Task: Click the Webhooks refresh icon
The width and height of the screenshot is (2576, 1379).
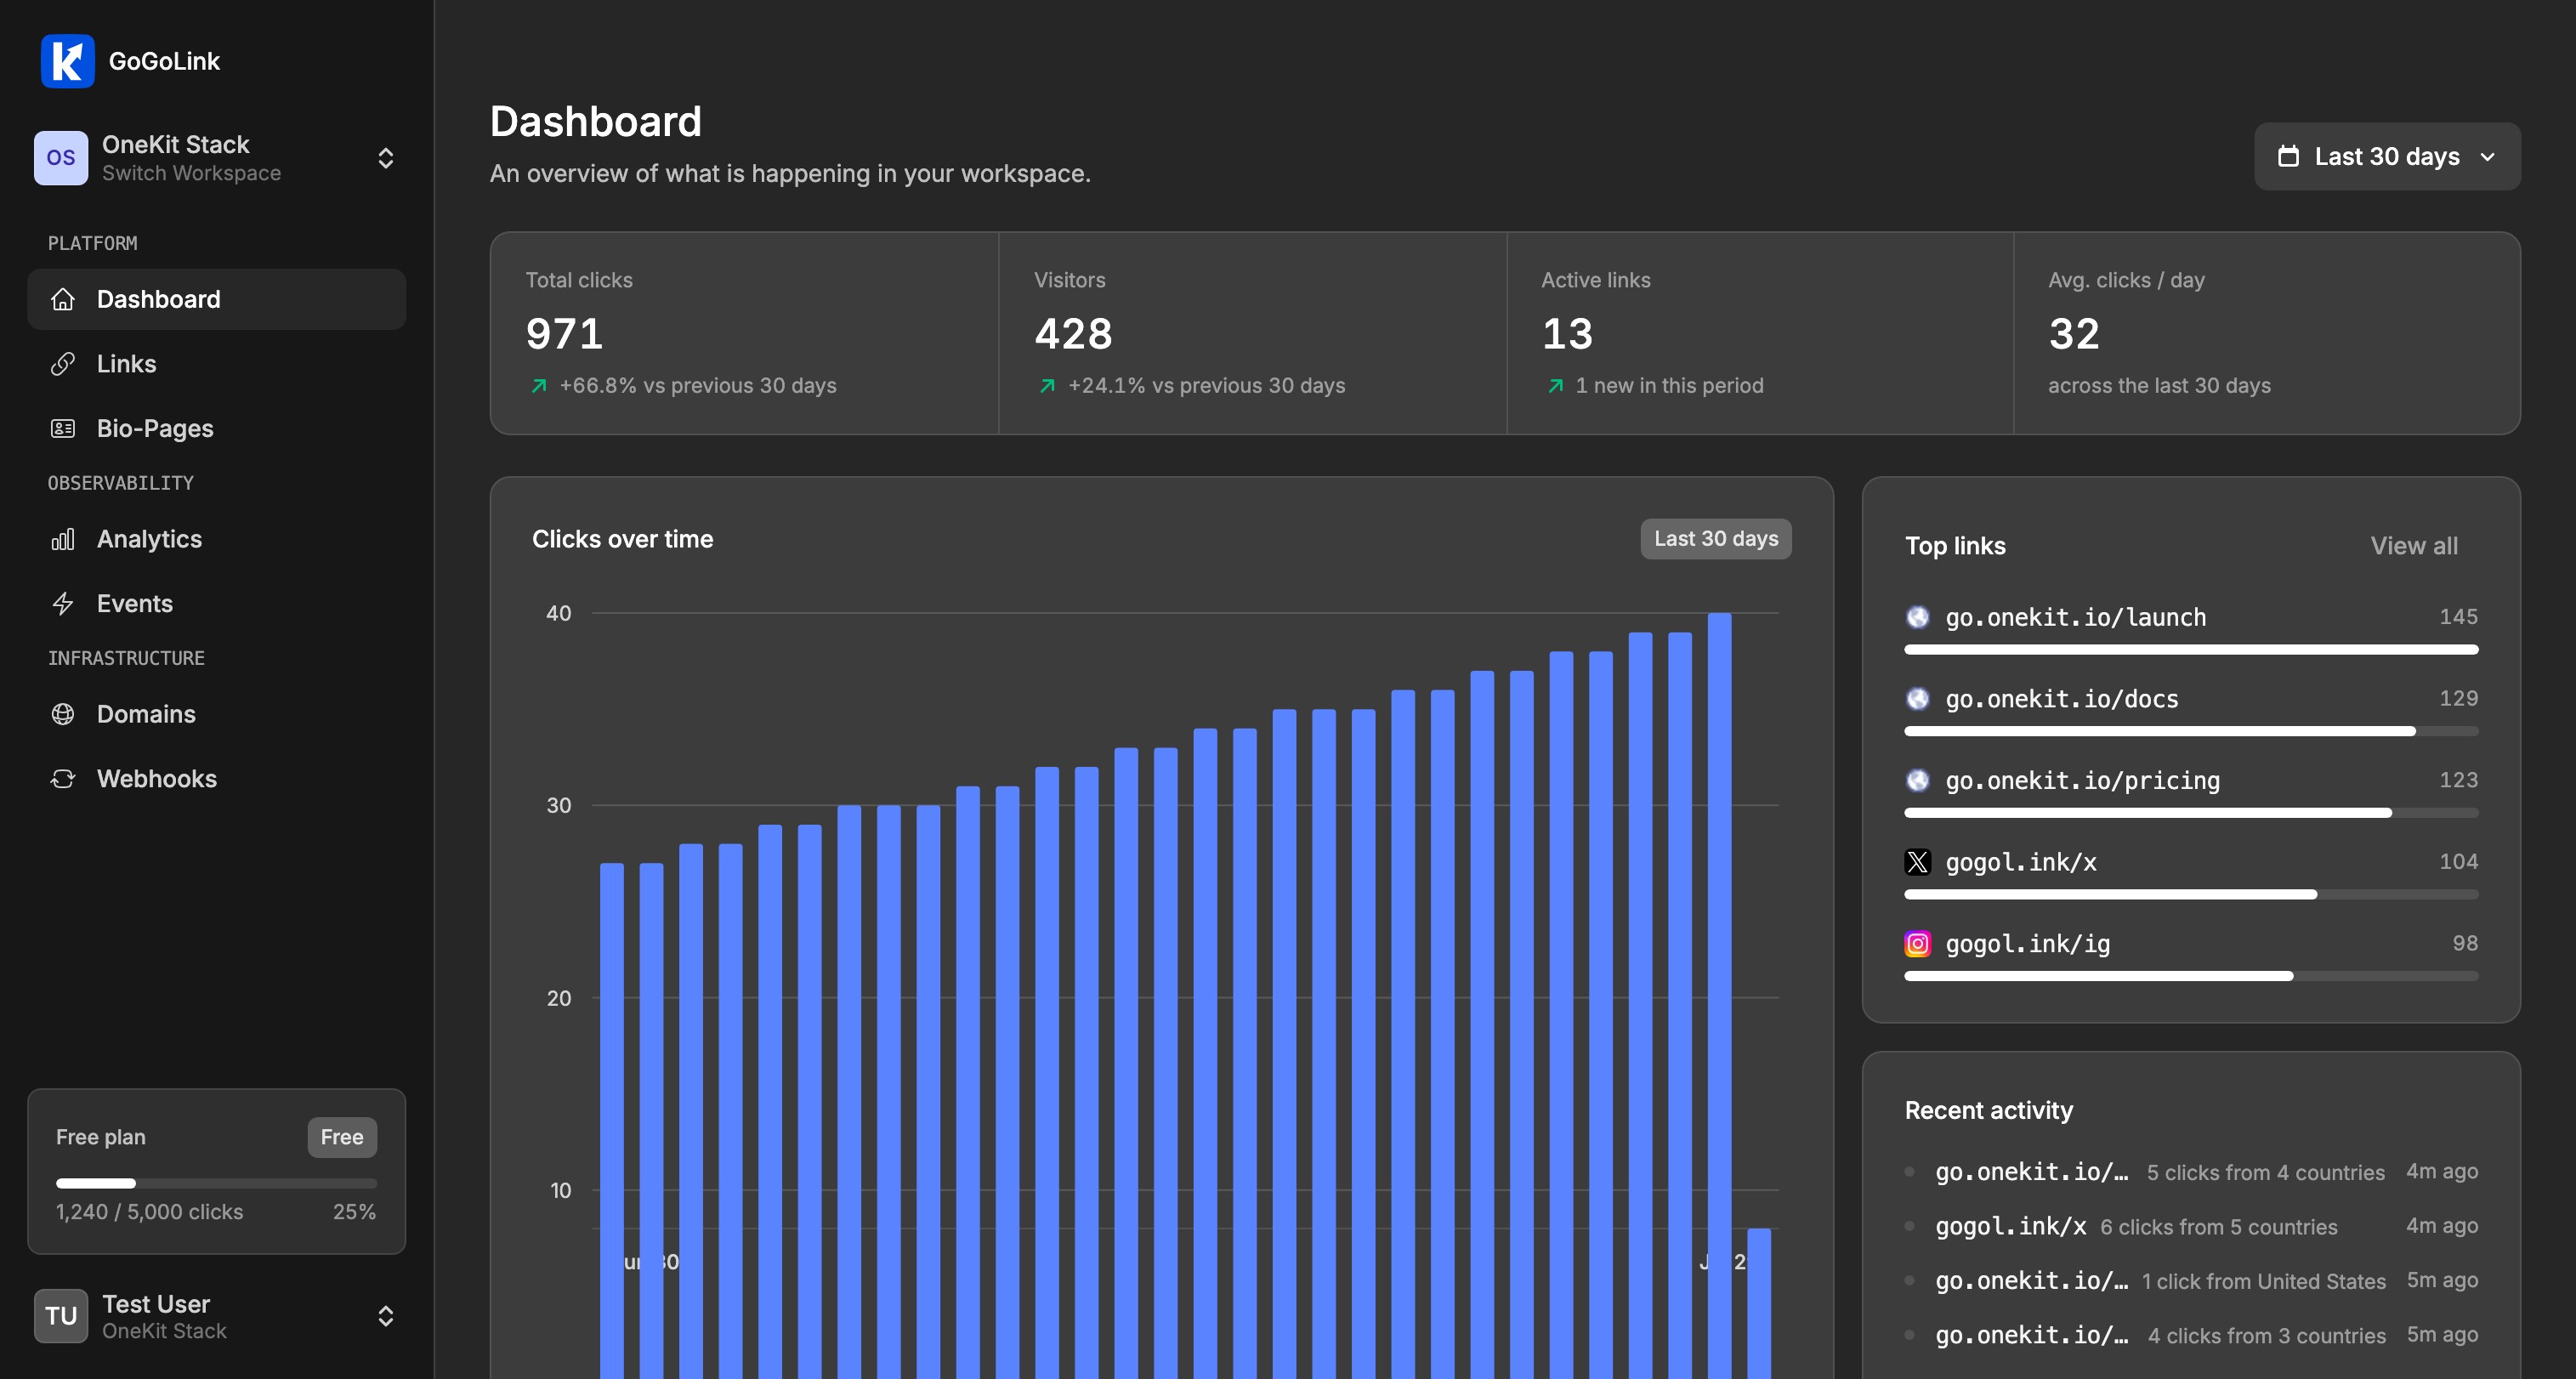Action: click(63, 779)
